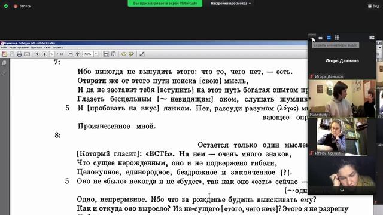Expand more participants with down chevron
This screenshot has height=215, width=383.
(342, 191)
